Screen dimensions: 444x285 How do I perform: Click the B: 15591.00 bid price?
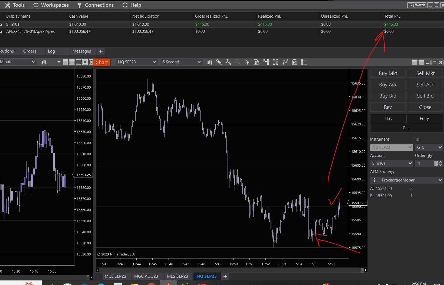point(381,196)
